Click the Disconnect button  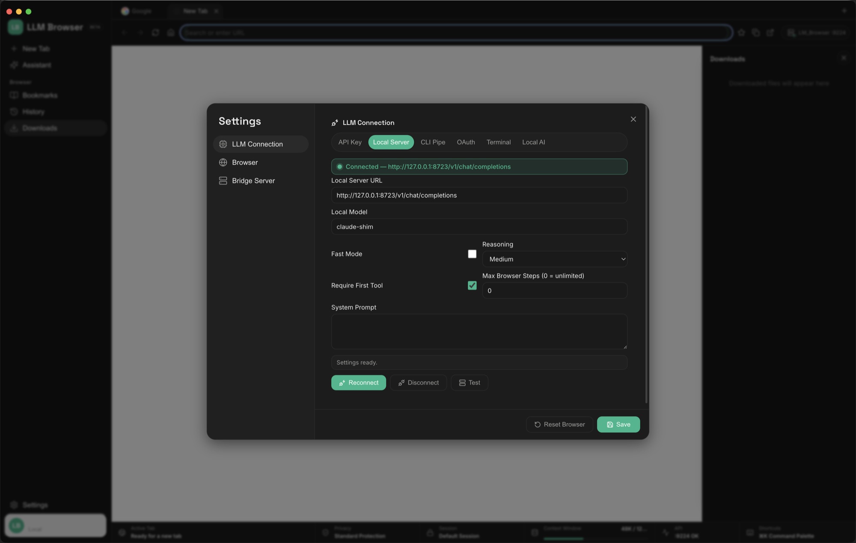coord(418,383)
